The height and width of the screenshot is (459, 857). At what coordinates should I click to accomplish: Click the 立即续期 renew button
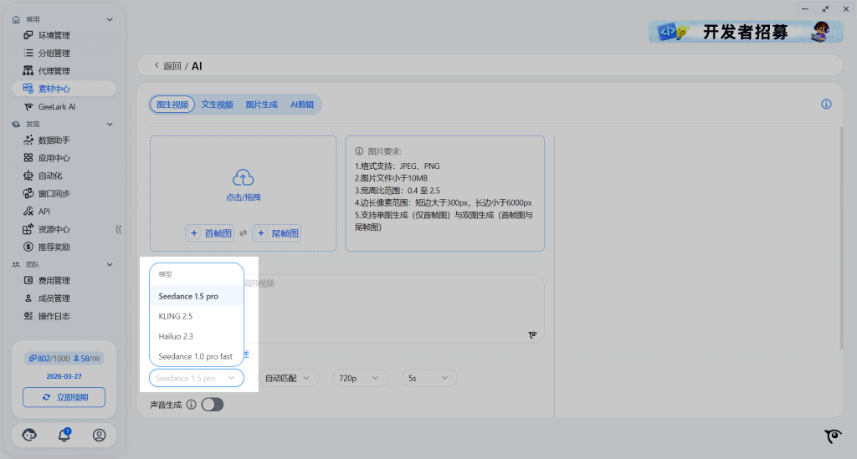[64, 397]
